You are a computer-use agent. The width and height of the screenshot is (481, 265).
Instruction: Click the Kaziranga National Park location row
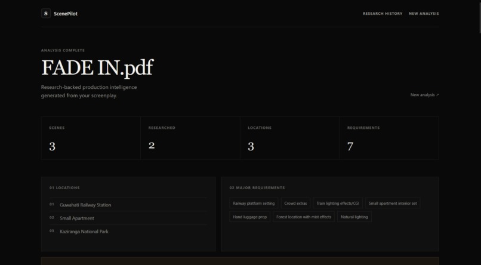(x=128, y=232)
